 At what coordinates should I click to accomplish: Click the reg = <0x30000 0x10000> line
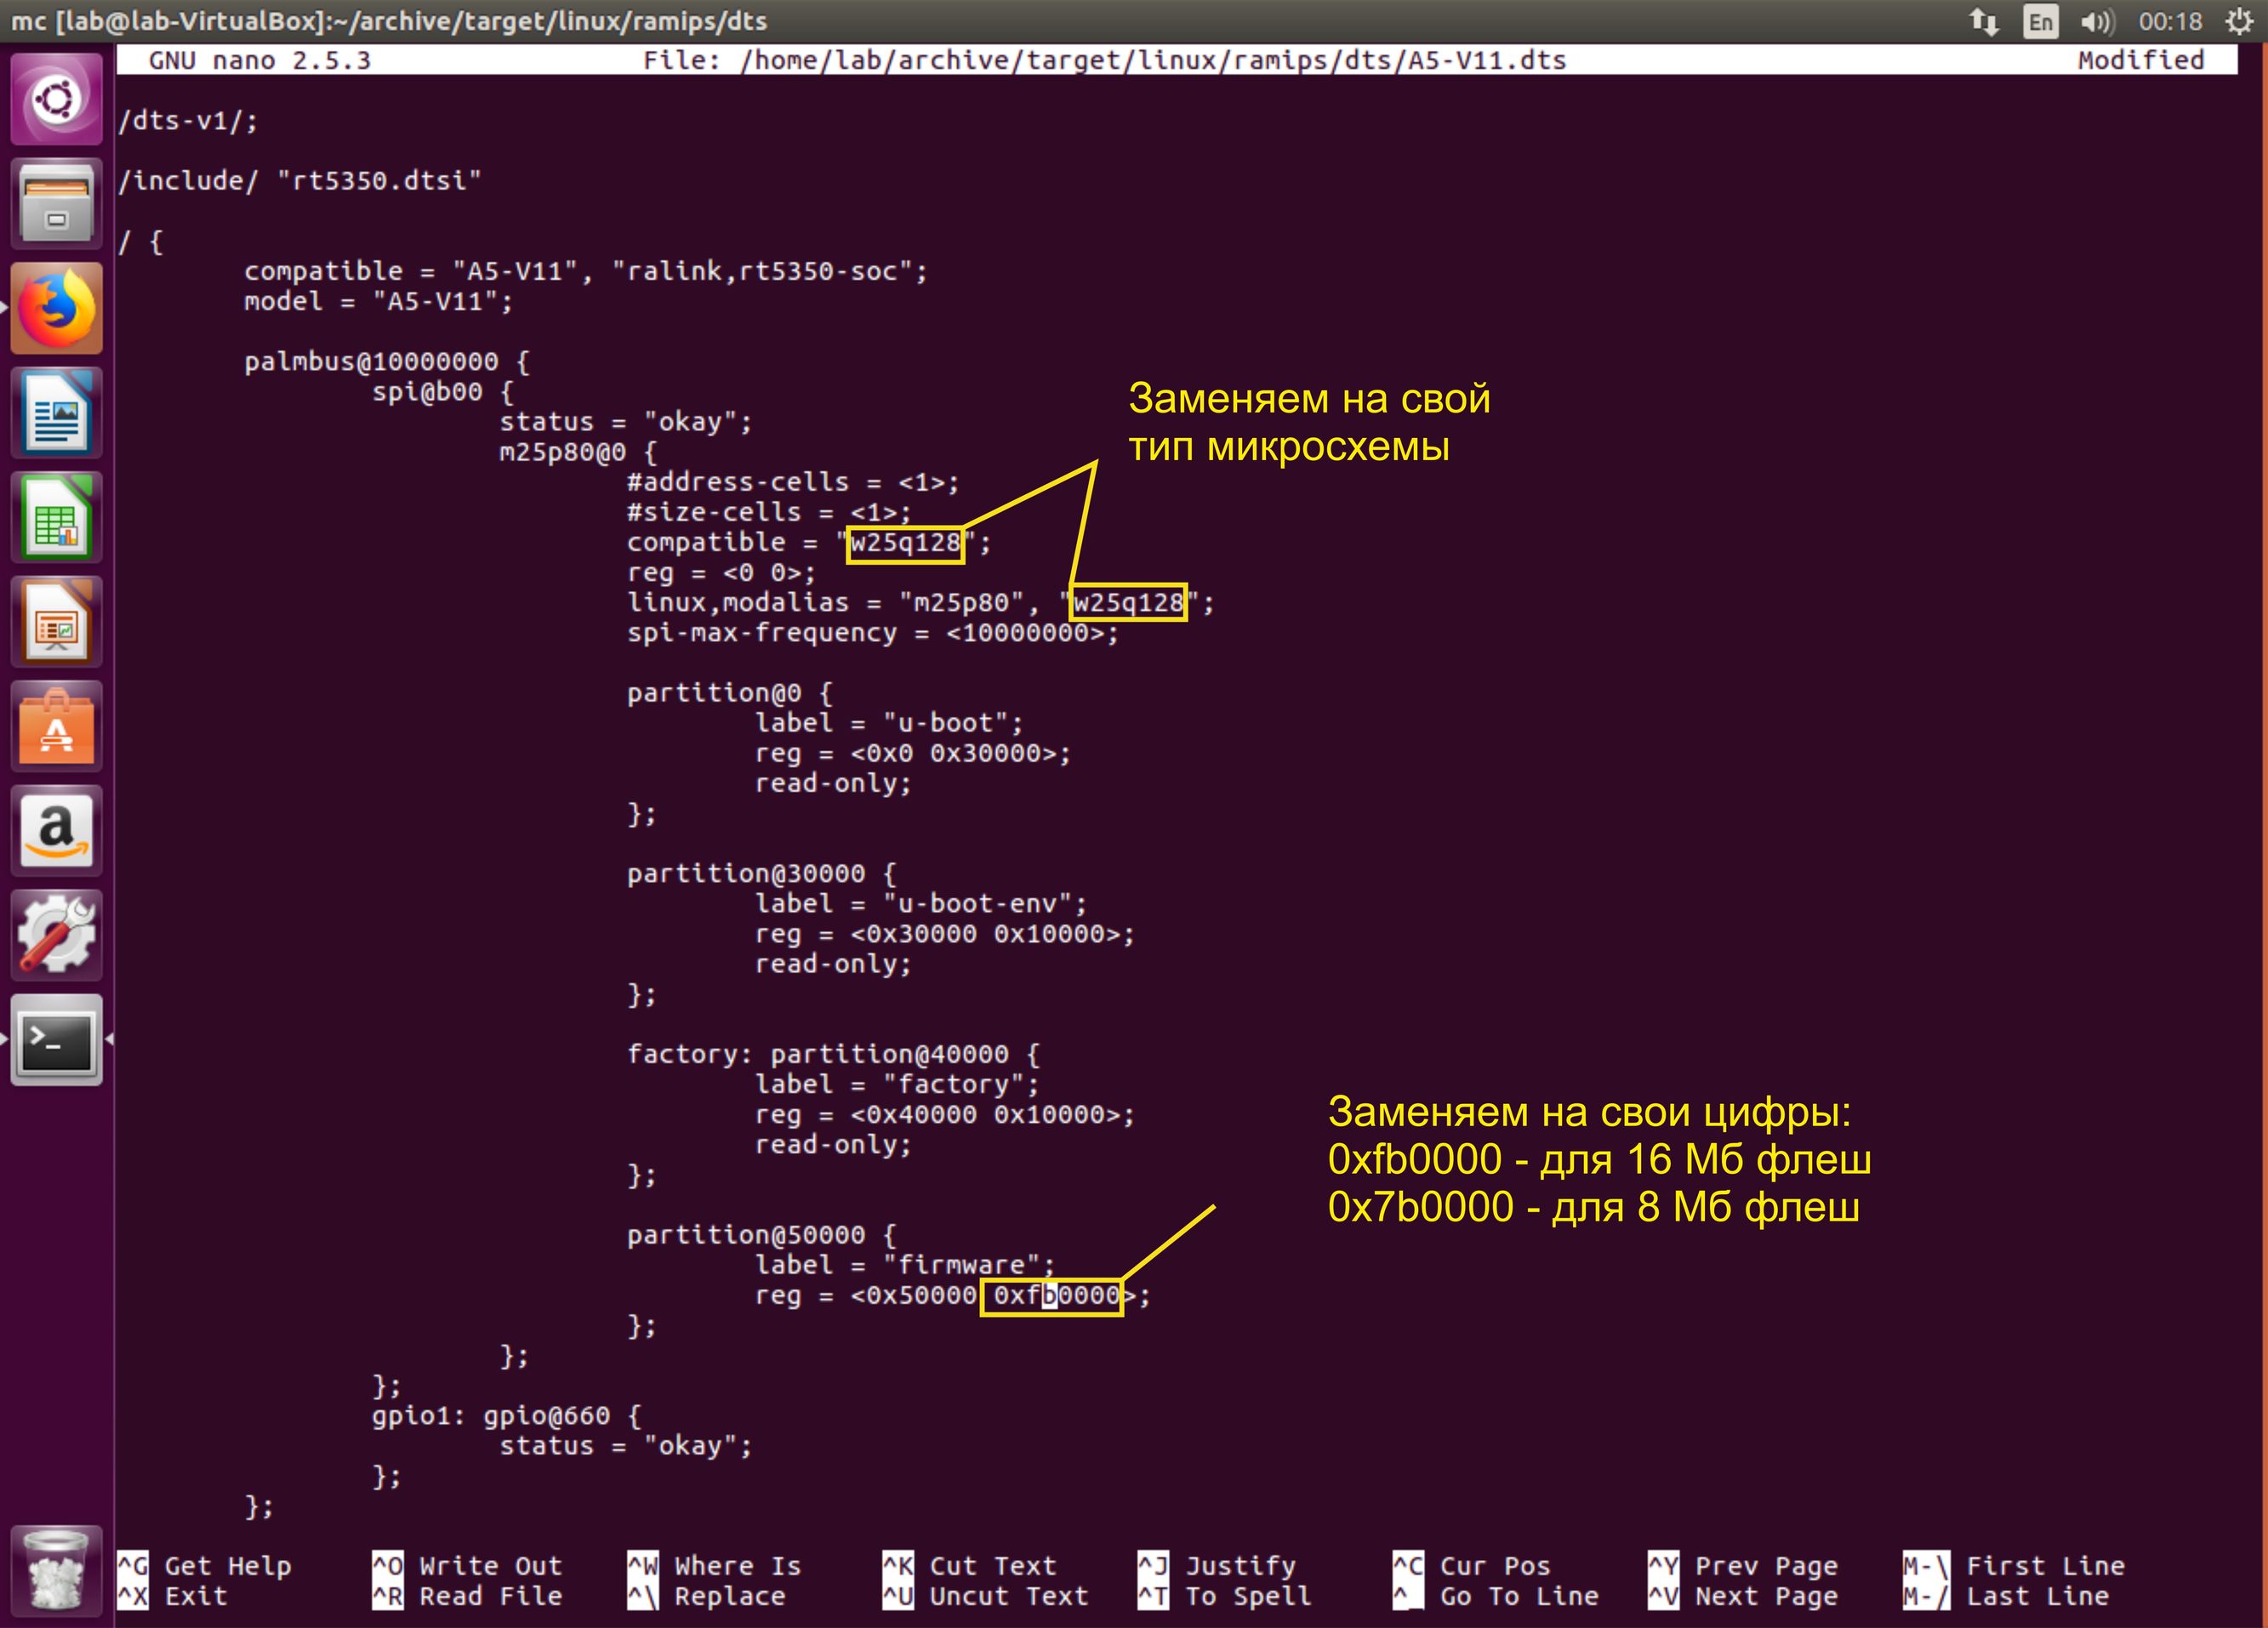945,933
